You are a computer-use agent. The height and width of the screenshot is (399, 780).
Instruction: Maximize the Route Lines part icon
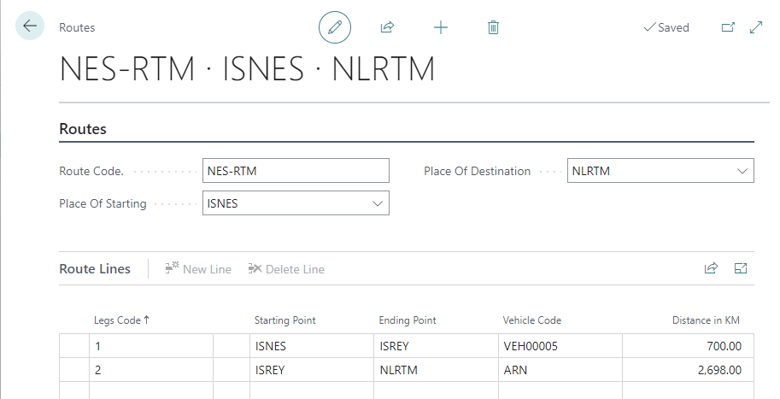(x=741, y=268)
